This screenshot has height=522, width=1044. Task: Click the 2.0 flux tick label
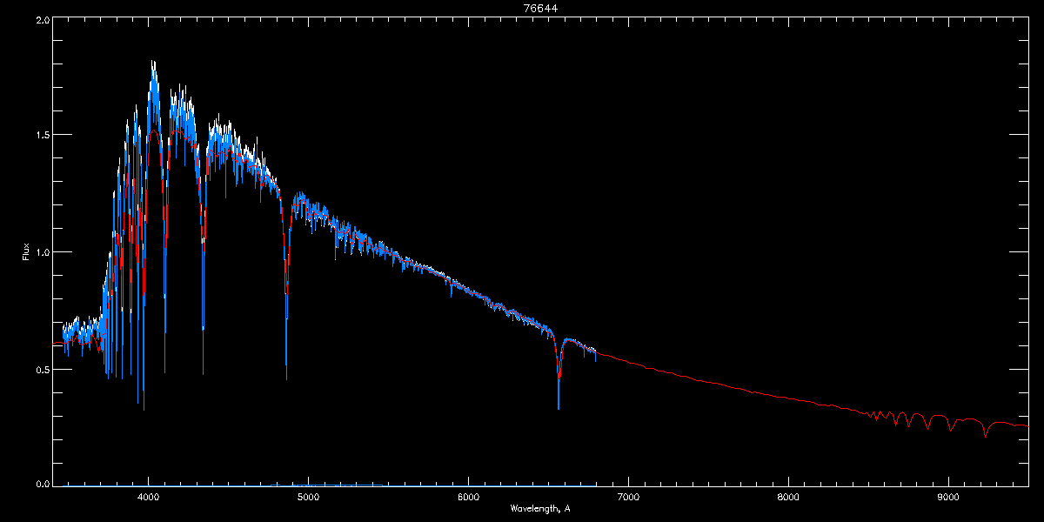[41, 18]
